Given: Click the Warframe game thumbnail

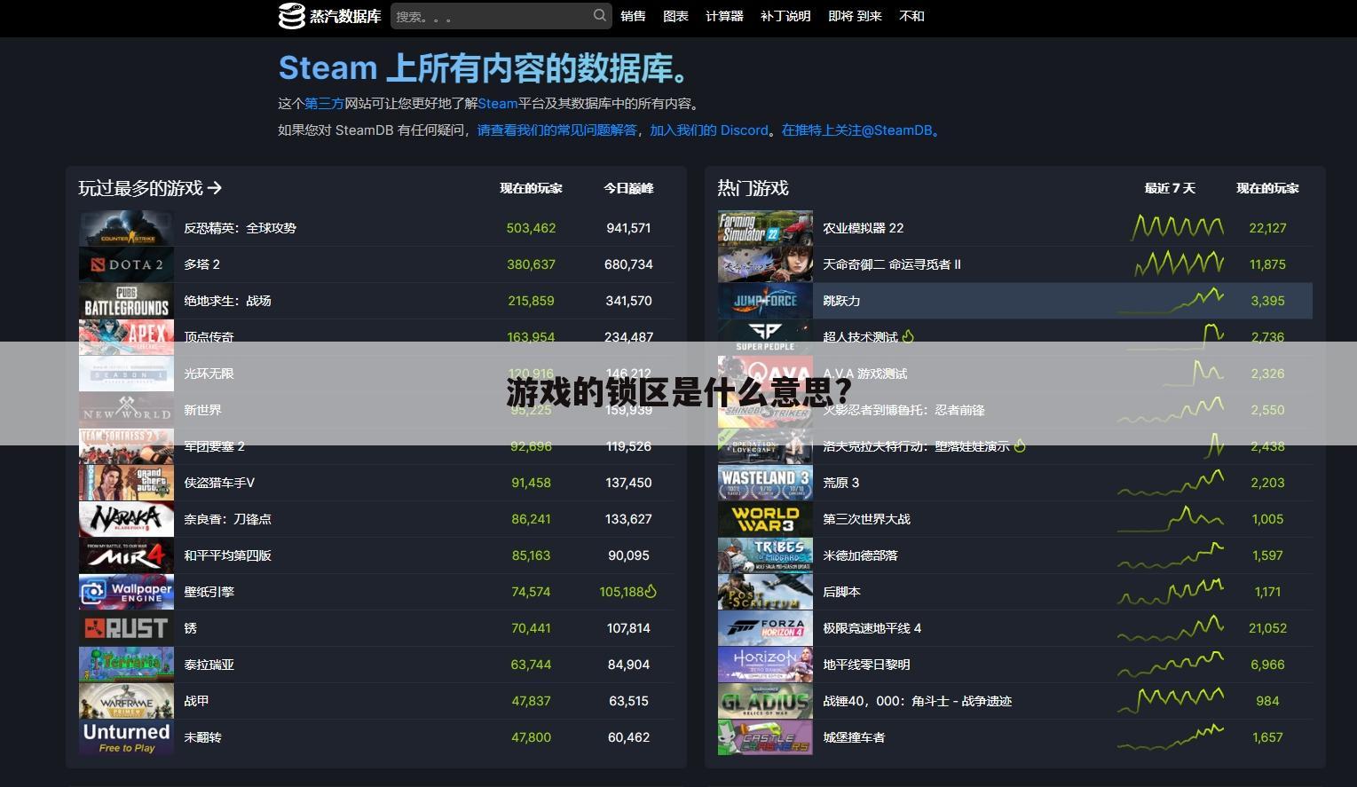Looking at the screenshot, I should 126,701.
